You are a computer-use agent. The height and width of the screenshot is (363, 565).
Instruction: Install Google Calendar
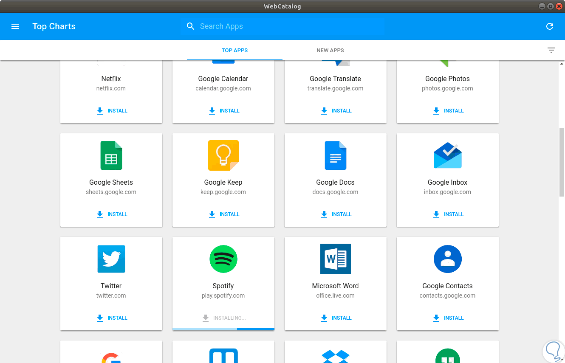point(223,111)
